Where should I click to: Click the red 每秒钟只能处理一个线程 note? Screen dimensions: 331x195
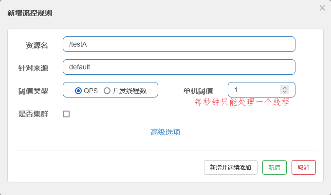pyautogui.click(x=242, y=102)
